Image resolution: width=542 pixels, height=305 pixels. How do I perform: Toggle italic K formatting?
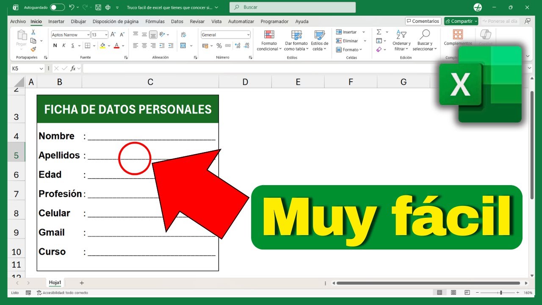coord(64,45)
